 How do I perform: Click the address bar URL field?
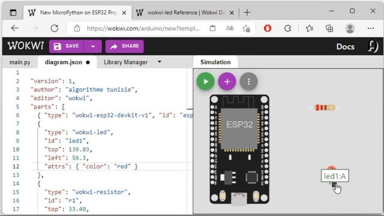pyautogui.click(x=143, y=28)
